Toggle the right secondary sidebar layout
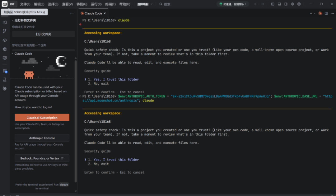The image size is (336, 196). click(x=286, y=4)
